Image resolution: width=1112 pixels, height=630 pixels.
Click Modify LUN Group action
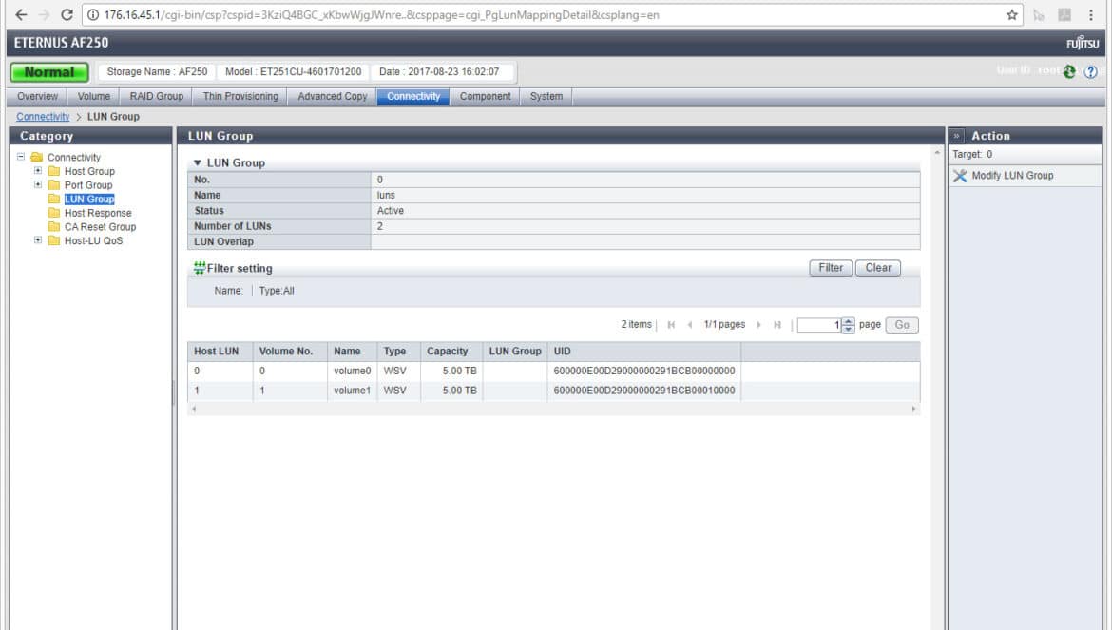[1012, 176]
